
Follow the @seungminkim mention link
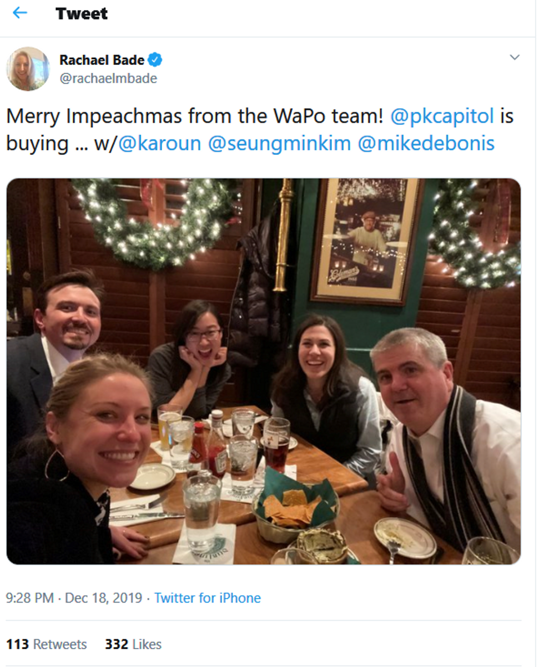pyautogui.click(x=279, y=143)
